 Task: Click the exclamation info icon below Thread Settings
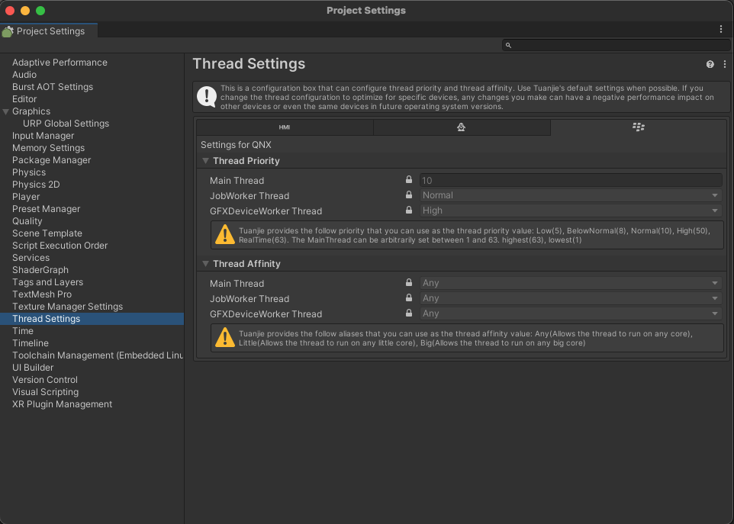click(208, 97)
